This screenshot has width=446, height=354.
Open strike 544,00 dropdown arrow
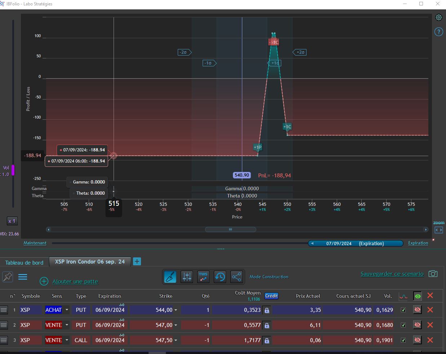tap(176, 310)
